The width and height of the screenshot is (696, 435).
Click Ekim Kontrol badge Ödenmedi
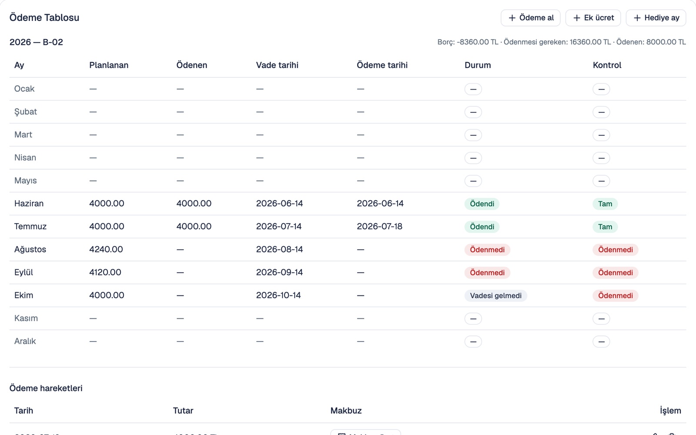(x=616, y=296)
